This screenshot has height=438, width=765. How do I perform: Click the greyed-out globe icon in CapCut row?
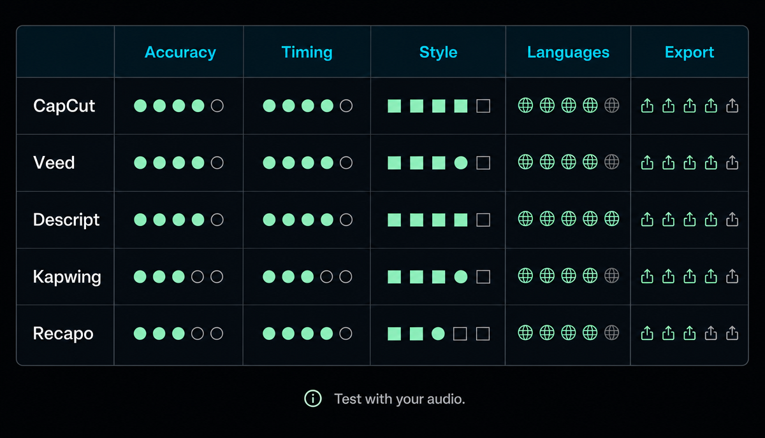[x=611, y=106]
